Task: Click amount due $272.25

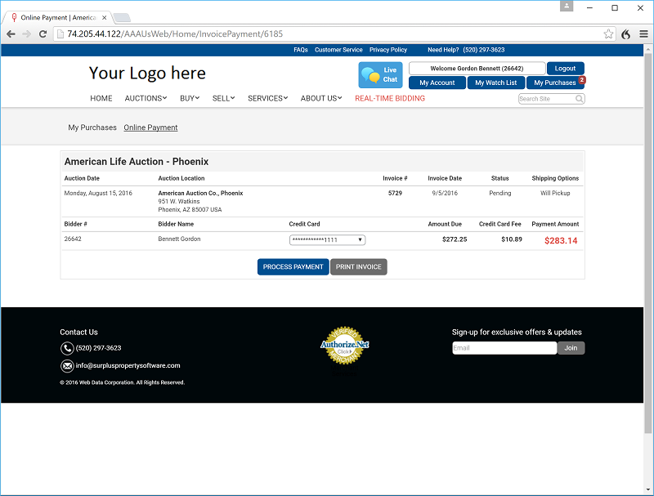Action: (x=455, y=239)
